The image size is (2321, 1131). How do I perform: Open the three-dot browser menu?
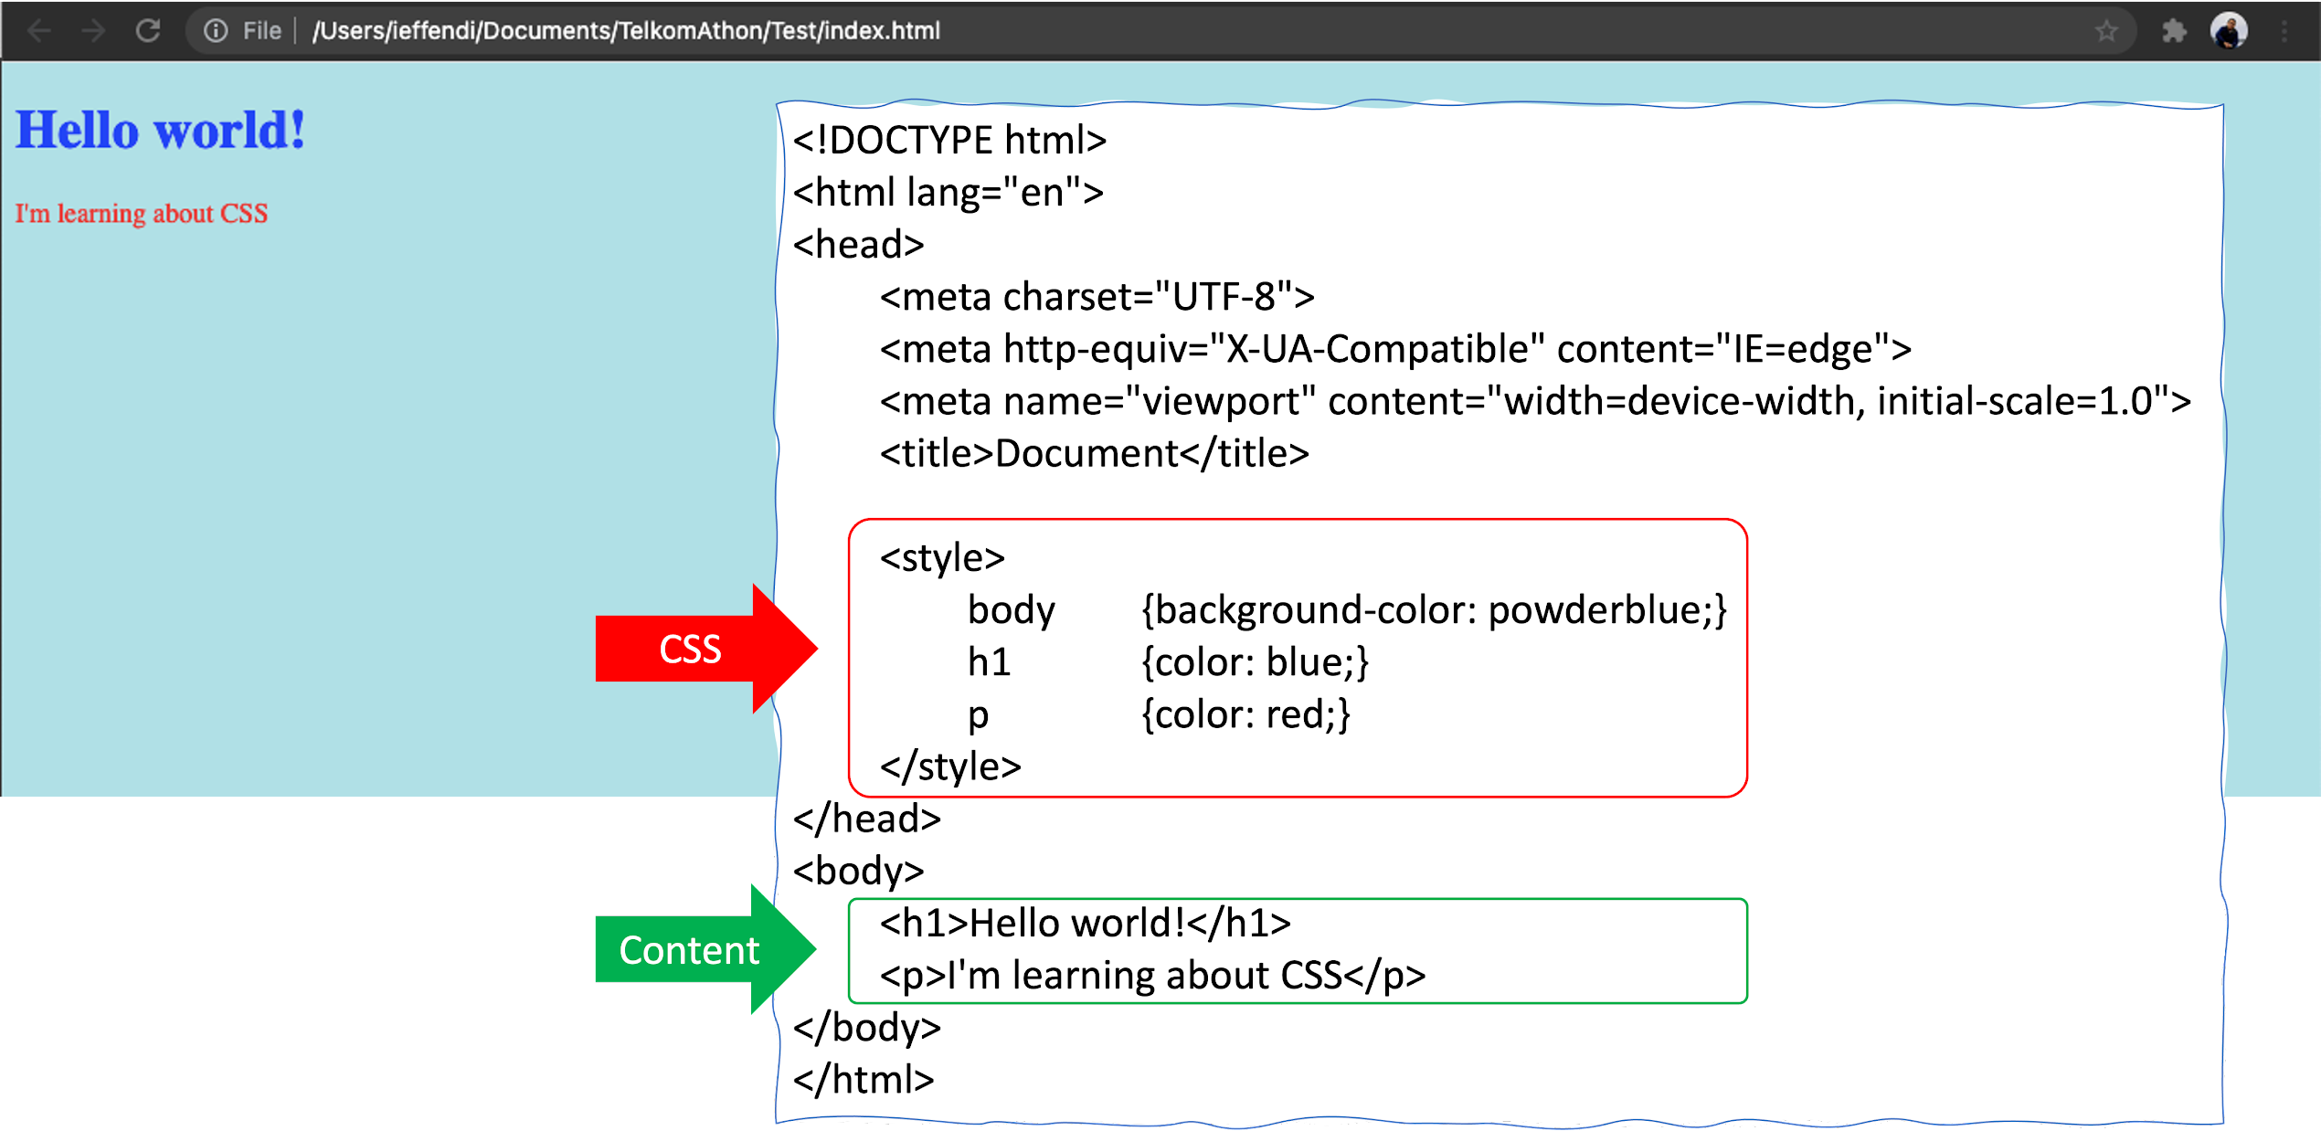(x=2284, y=31)
